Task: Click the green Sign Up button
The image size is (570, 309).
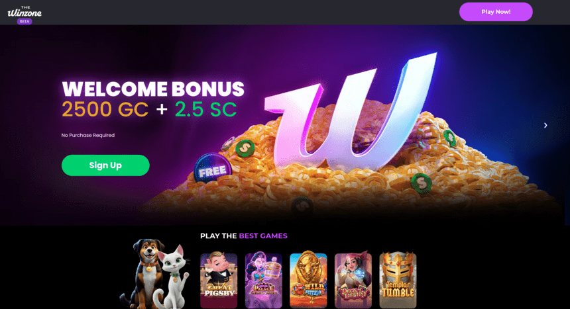Action: [105, 165]
